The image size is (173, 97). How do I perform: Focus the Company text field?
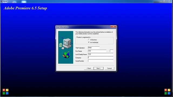(x=101, y=57)
